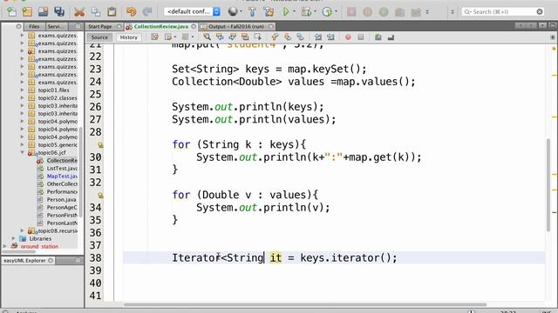The height and width of the screenshot is (313, 558).
Task: Click the red Start Macro Recording icon
Action: (x=348, y=37)
